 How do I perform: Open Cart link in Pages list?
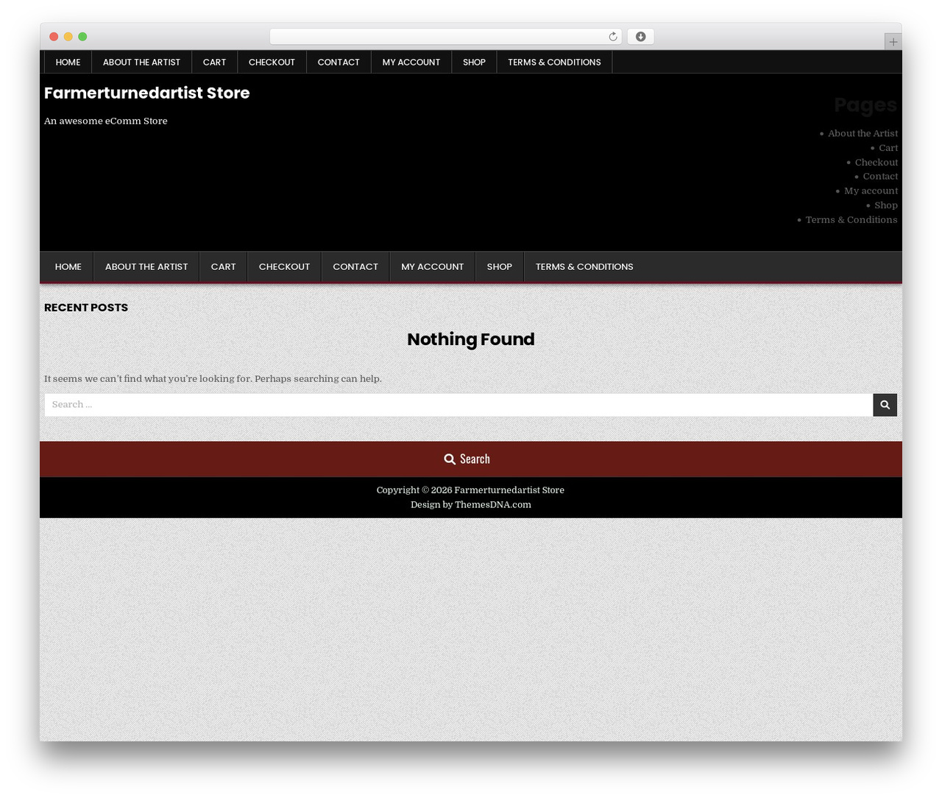coord(888,148)
